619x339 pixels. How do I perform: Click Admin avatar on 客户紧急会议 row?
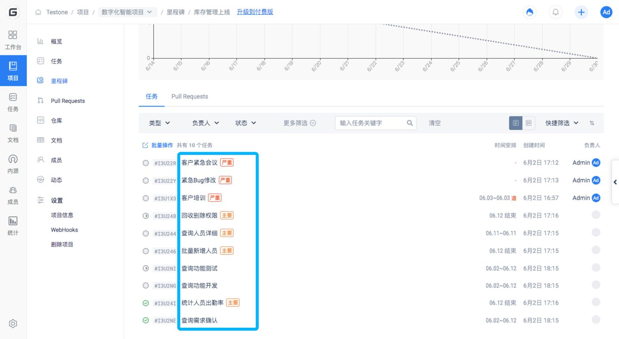[x=596, y=163]
